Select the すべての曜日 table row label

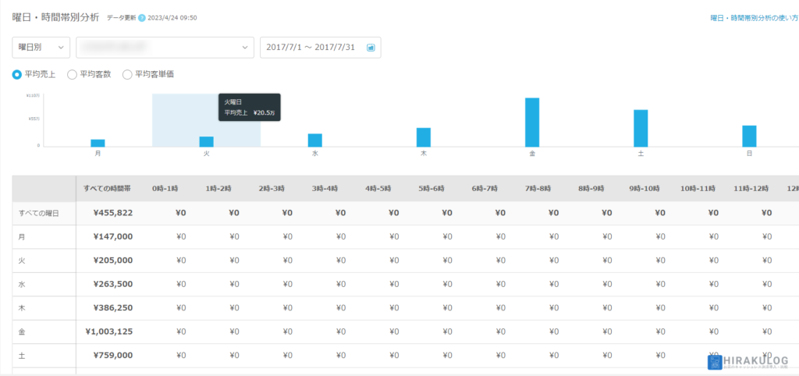tap(39, 213)
